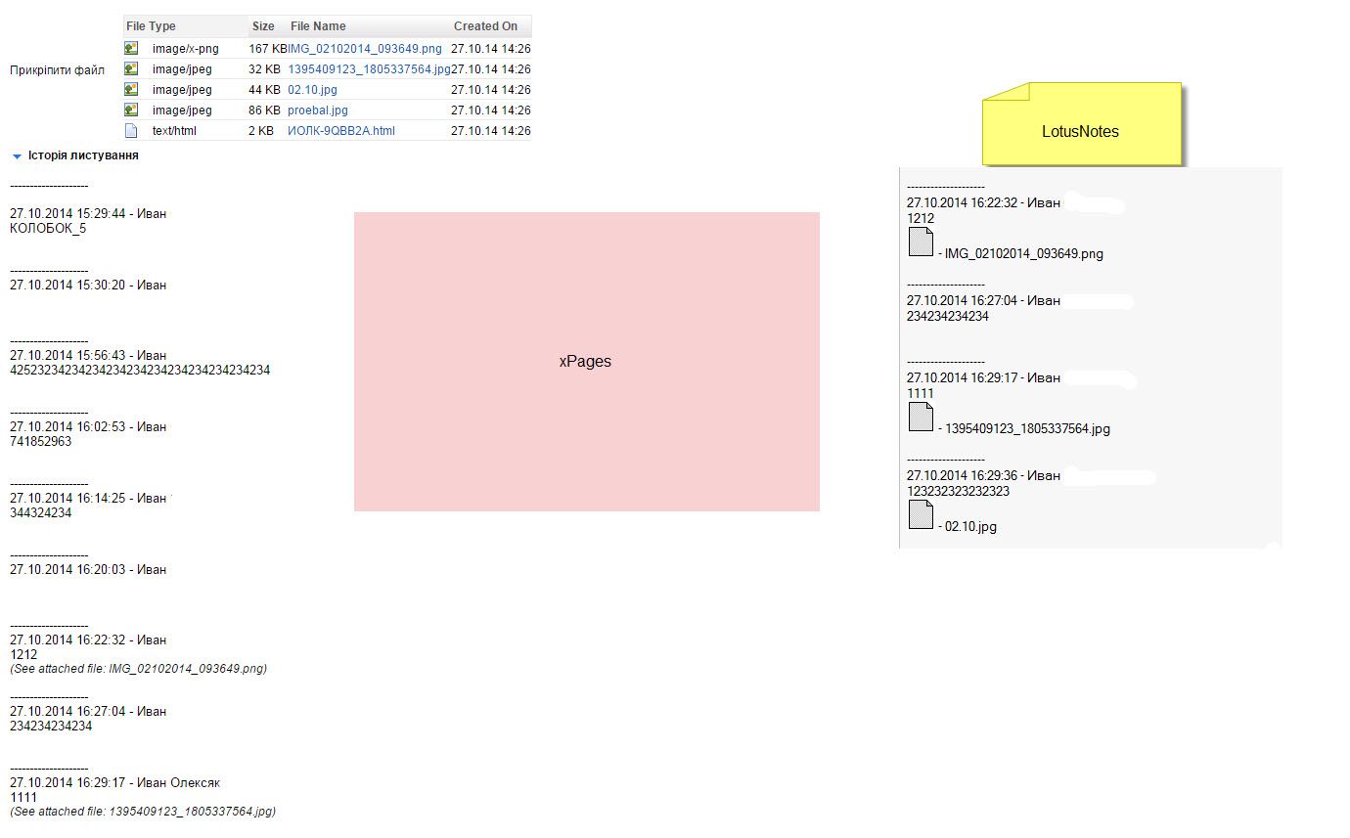The height and width of the screenshot is (838, 1350).
Task: Open the ИОЛК-9QBB2A.html link
Action: tap(341, 131)
